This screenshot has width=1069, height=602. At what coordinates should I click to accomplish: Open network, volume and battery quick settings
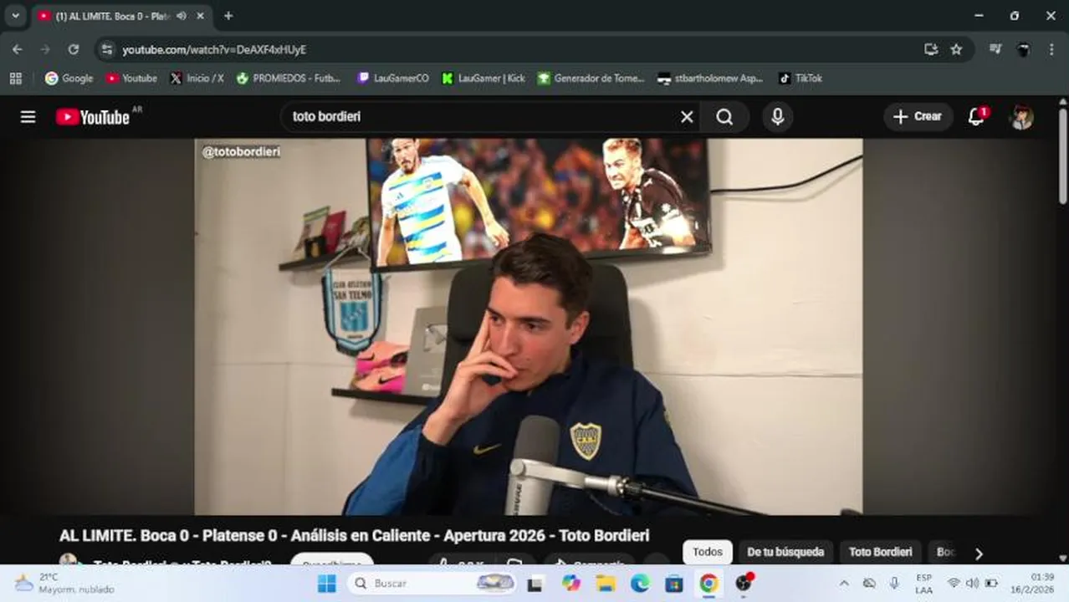[x=972, y=584]
